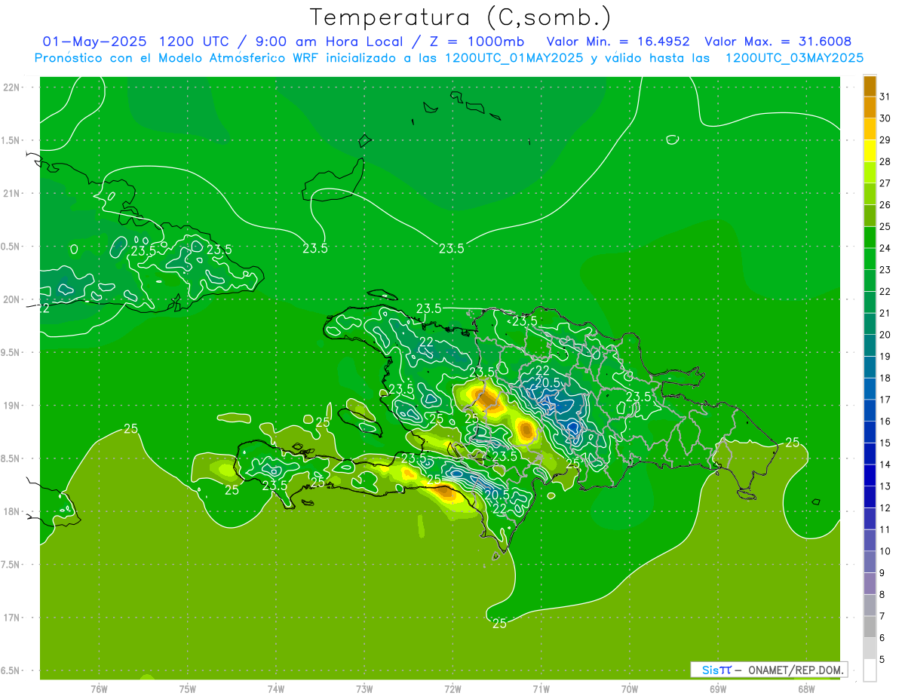Click the date text "01-May-2025 1200 UTC"
This screenshot has height=699, width=905.
click(133, 41)
